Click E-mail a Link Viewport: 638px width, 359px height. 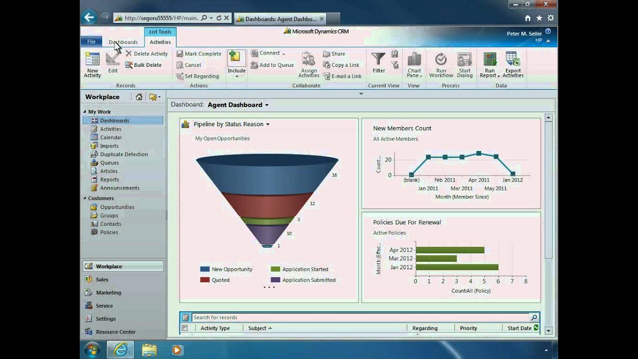coord(342,76)
